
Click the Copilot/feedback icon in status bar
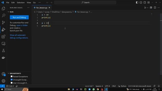154,86
